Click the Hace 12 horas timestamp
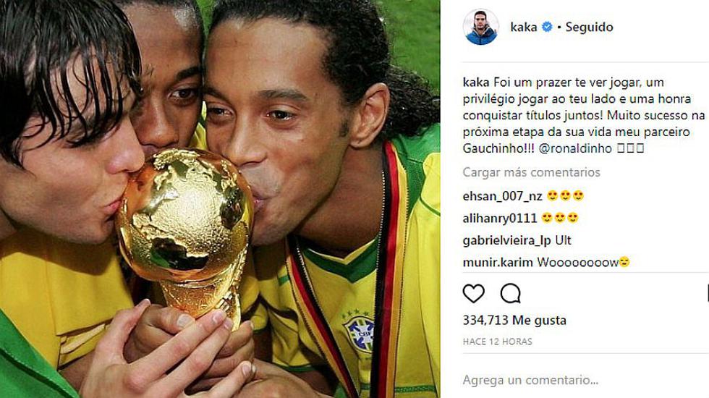 pyautogui.click(x=498, y=342)
